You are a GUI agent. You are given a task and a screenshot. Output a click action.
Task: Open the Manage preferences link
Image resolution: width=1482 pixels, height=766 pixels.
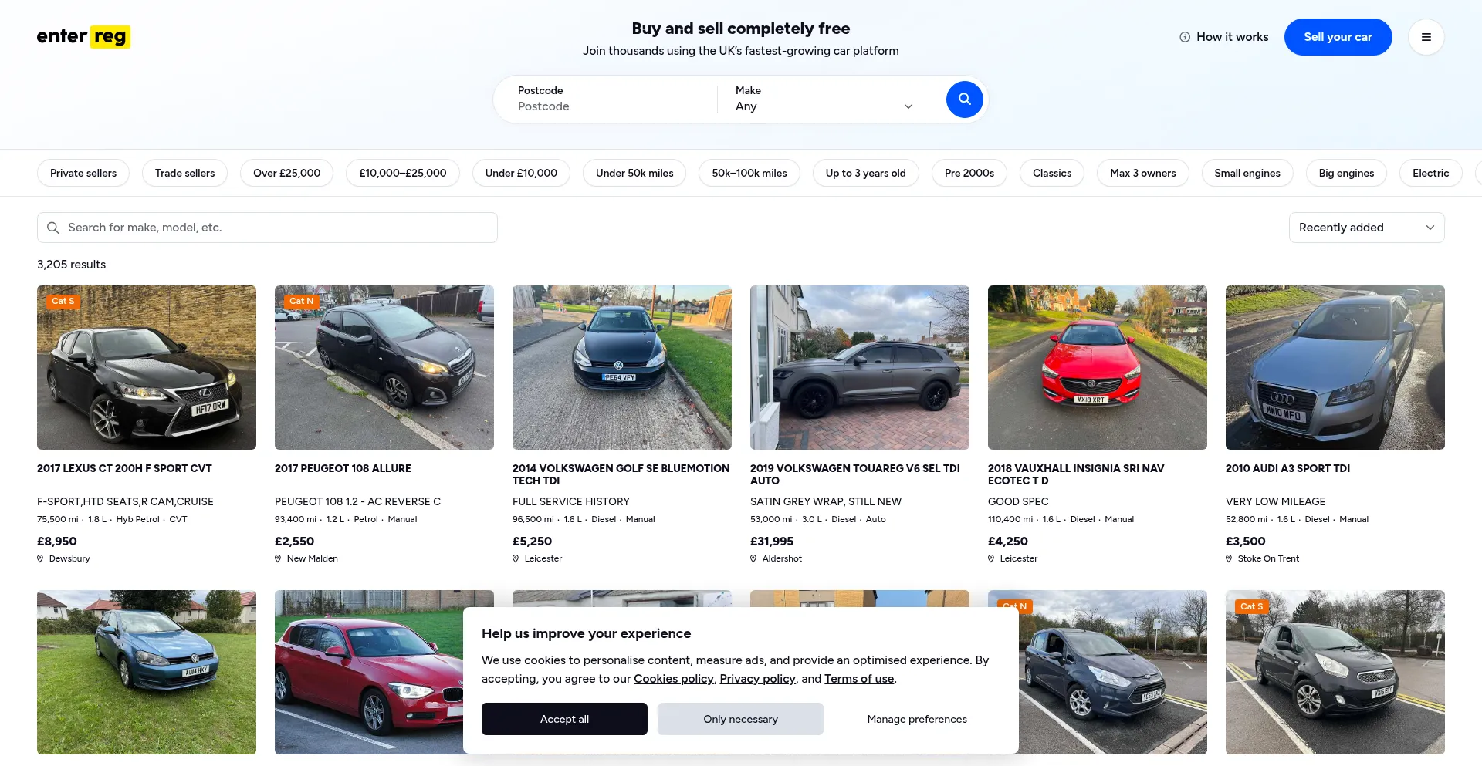point(917,719)
